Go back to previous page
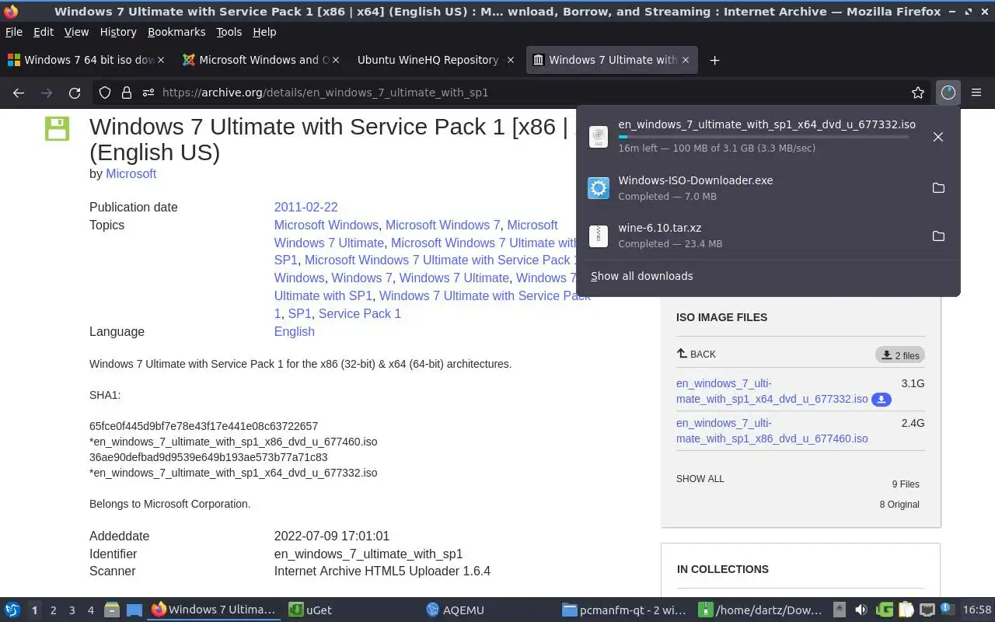Screen dimensions: 995x622 19,93
